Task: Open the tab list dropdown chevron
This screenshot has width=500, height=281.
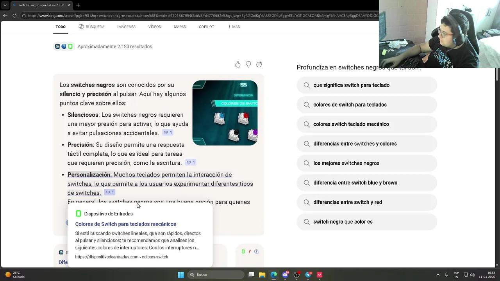Action: click(x=5, y=5)
